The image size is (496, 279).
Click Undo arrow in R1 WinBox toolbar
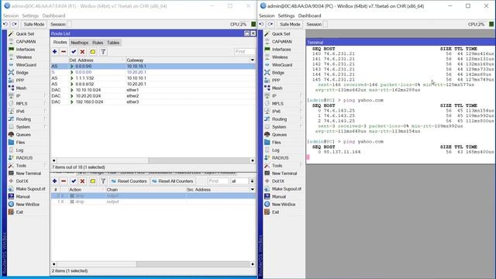pos(5,24)
